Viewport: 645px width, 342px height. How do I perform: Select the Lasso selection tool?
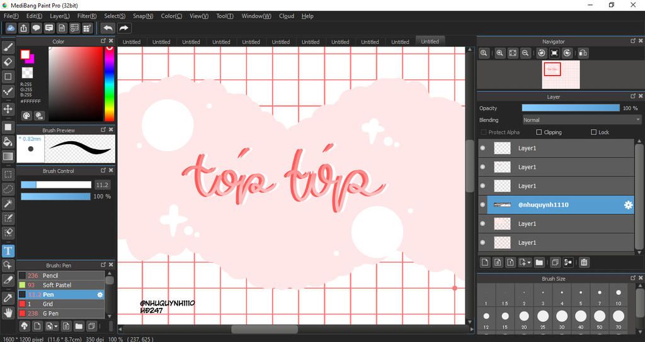[x=8, y=189]
